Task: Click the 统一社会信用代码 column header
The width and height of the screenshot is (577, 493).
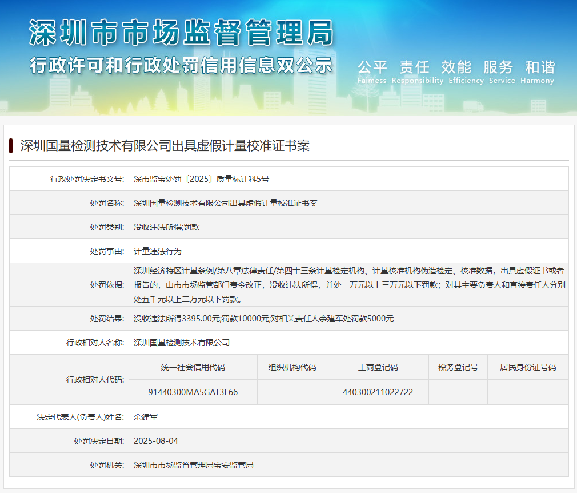Action: coord(193,367)
